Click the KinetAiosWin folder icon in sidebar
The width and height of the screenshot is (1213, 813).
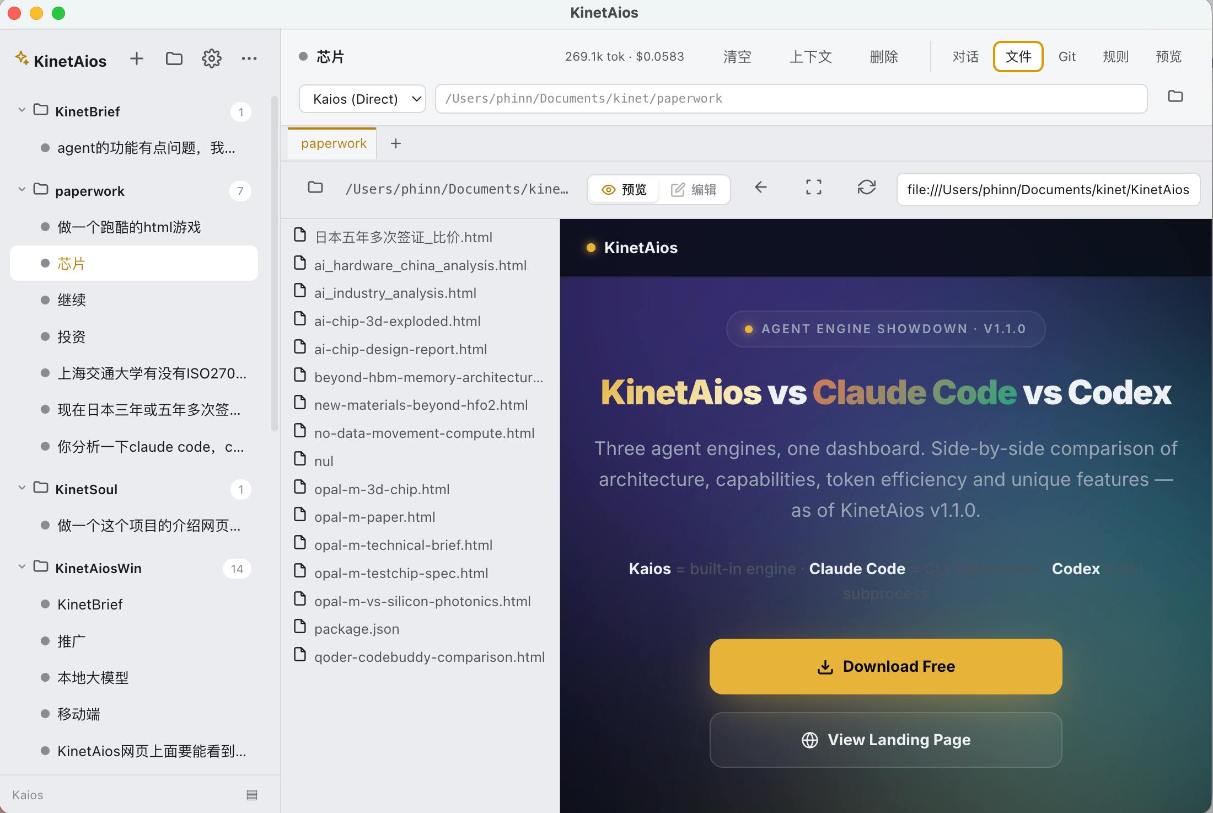coord(41,566)
